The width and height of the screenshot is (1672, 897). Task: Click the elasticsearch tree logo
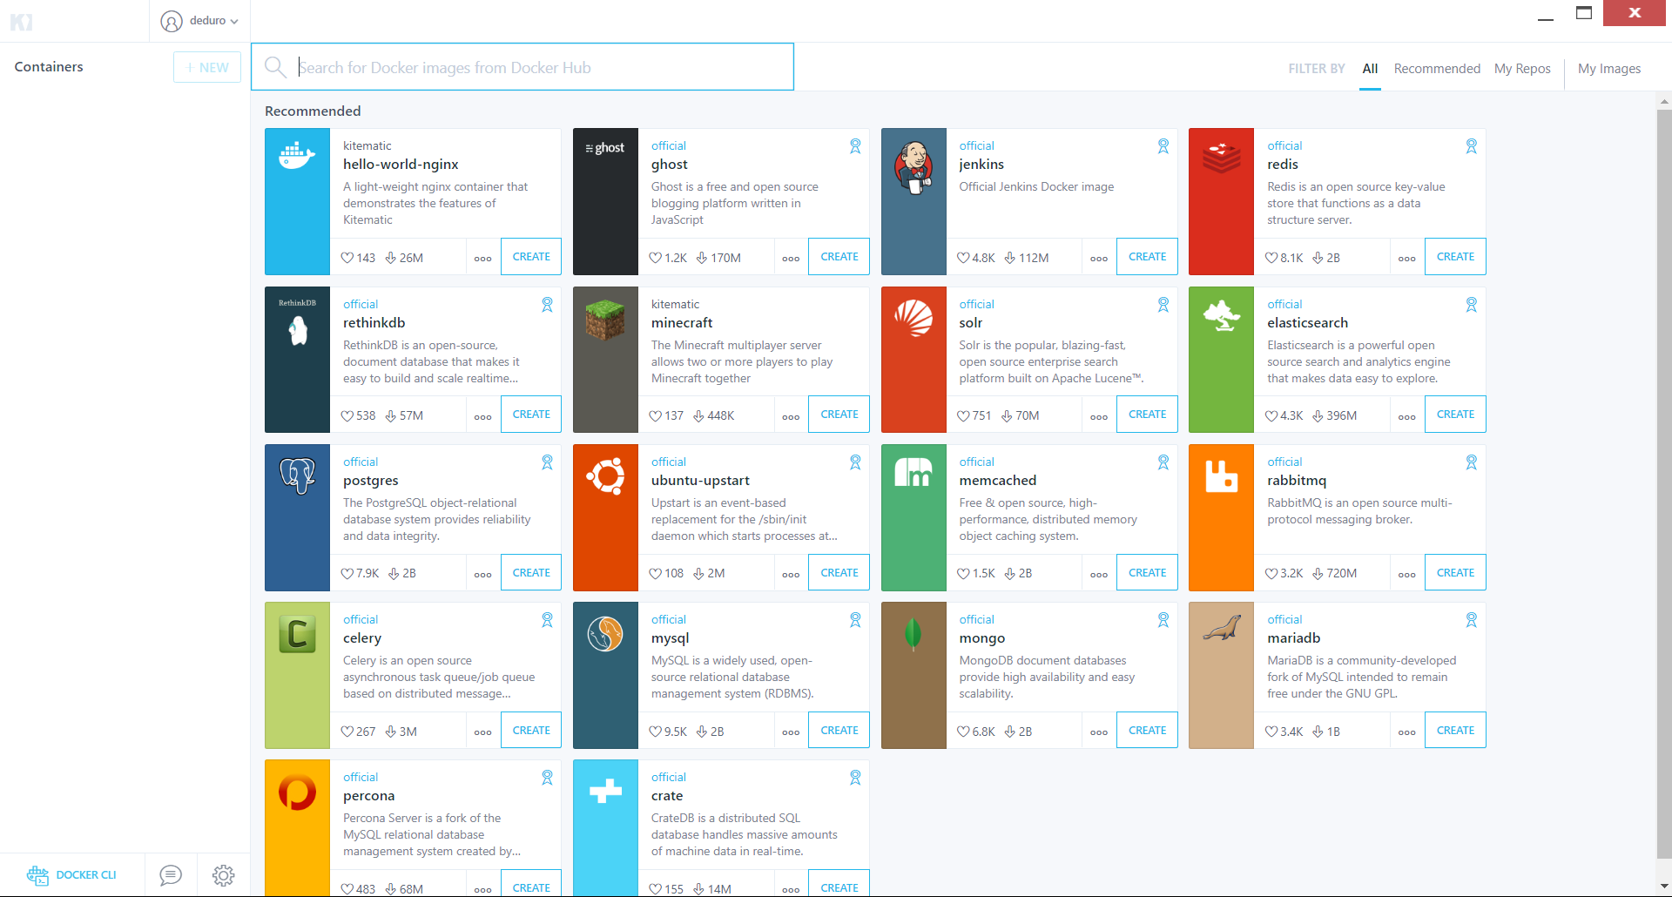(x=1222, y=315)
